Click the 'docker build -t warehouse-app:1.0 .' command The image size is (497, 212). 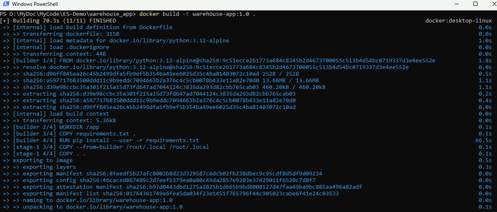coord(197,14)
